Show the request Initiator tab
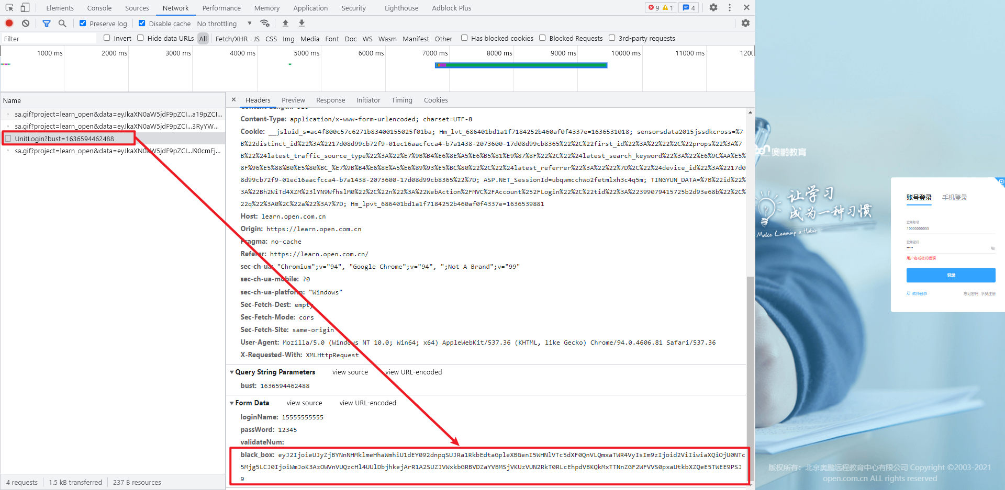 tap(368, 100)
